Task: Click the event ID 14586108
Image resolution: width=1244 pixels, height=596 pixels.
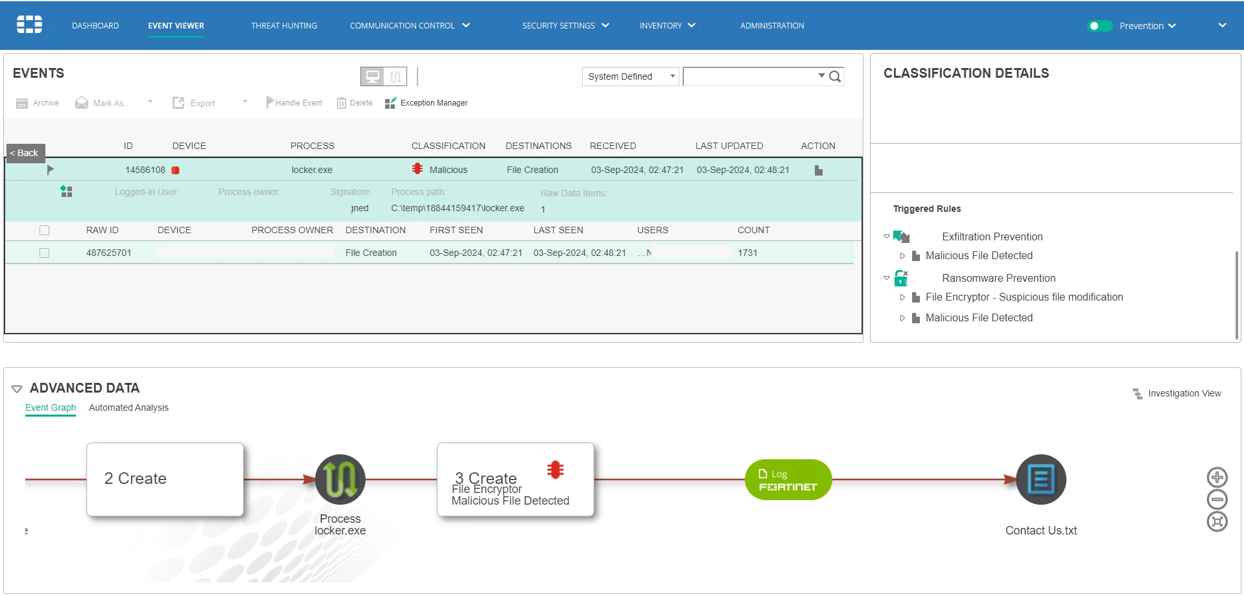Action: pyautogui.click(x=145, y=170)
